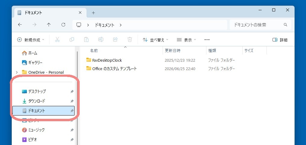
Task: Click the Office のカスタム テンプレート folder icon
Action: (89, 68)
